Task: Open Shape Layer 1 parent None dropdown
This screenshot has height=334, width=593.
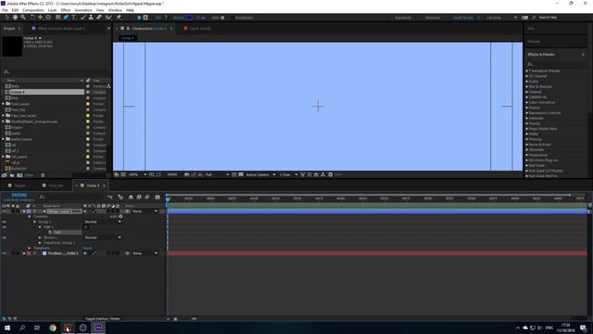Action: click(145, 212)
